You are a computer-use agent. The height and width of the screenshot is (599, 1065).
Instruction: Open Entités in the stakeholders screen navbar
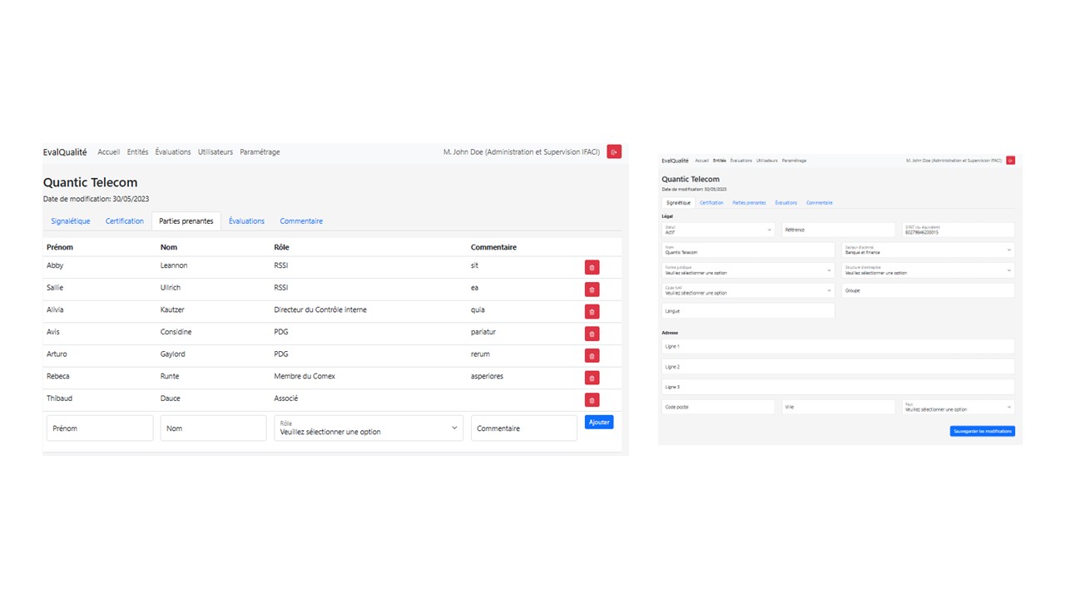(x=138, y=152)
